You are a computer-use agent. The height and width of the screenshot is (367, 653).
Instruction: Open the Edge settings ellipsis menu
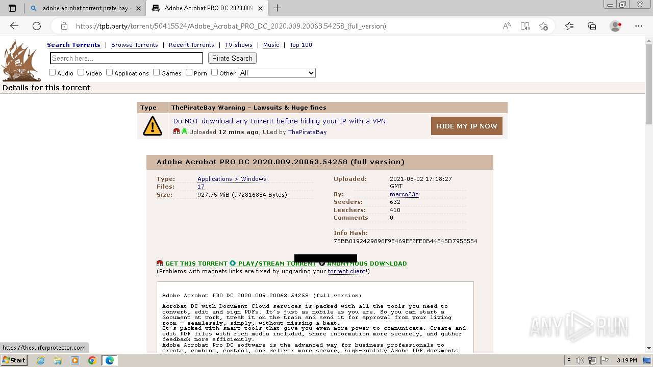tap(639, 26)
